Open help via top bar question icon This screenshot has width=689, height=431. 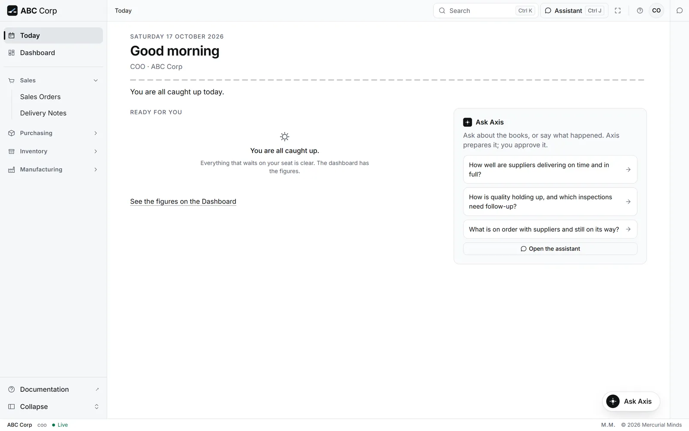coord(640,10)
